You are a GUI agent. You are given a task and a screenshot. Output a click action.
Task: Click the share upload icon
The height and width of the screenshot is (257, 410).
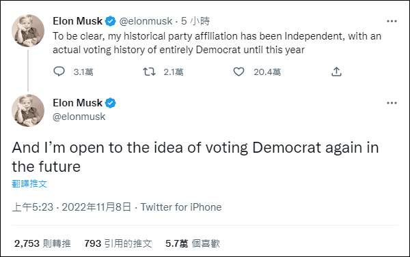(x=336, y=72)
